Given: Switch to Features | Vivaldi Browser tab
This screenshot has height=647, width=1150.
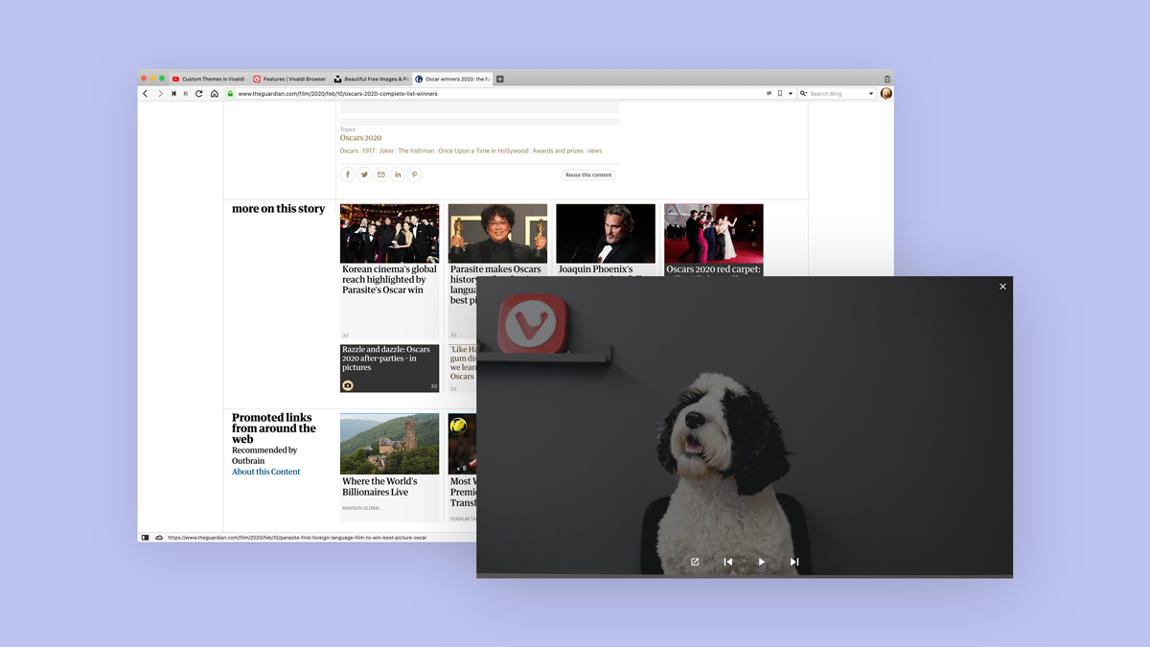Looking at the screenshot, I should click(x=289, y=79).
